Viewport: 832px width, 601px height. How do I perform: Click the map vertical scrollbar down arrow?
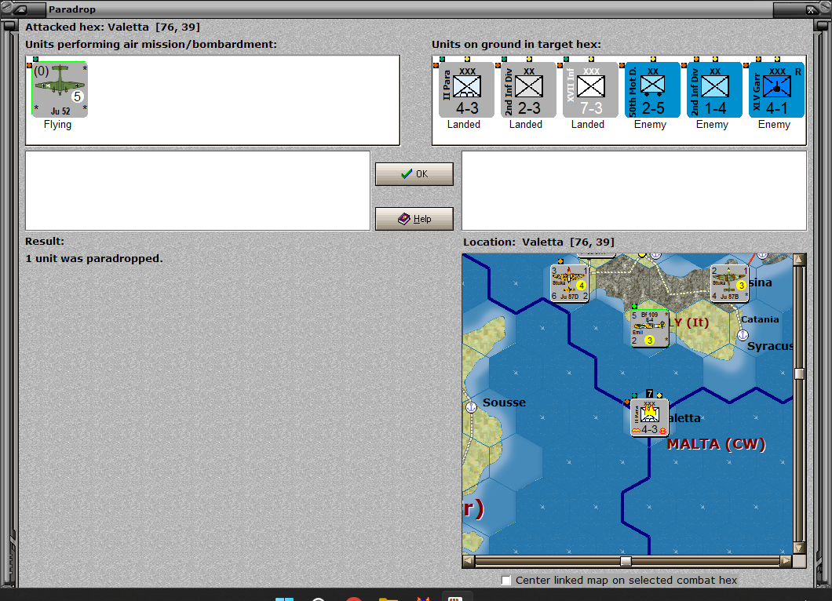tap(800, 548)
